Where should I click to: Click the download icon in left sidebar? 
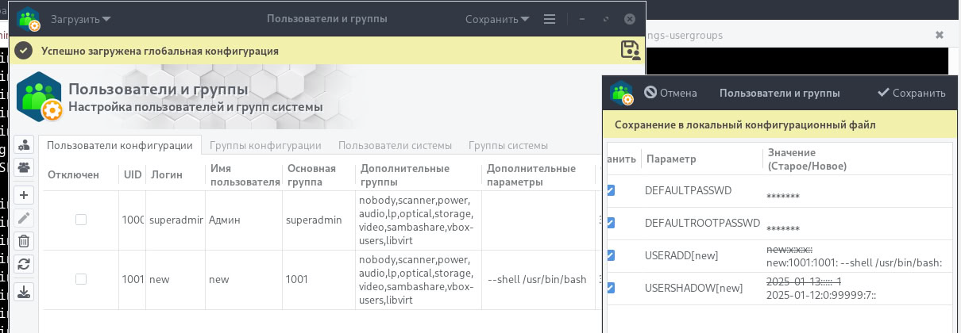click(x=25, y=292)
